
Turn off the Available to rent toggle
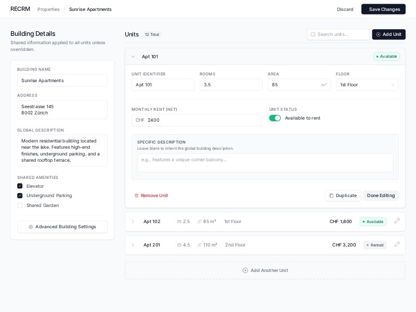tap(275, 118)
